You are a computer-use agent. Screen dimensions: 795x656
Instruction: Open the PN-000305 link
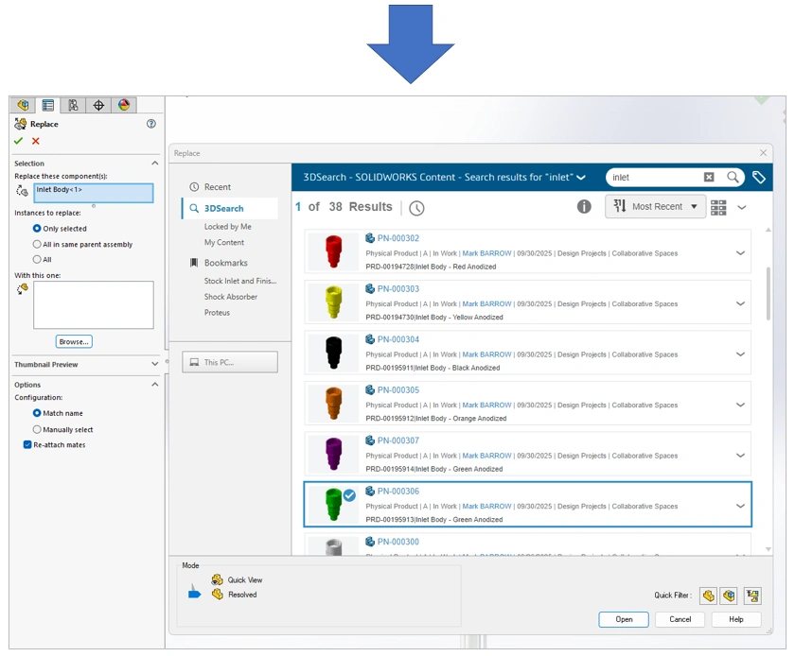click(398, 390)
